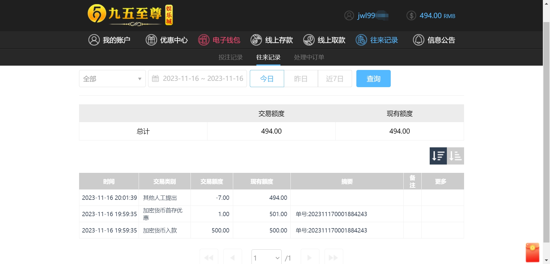Click the 优惠中心 gift icon
550x264 pixels.
(151, 40)
